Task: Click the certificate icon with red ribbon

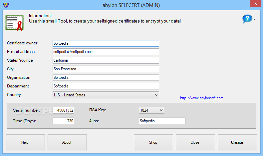Action: [14, 23]
